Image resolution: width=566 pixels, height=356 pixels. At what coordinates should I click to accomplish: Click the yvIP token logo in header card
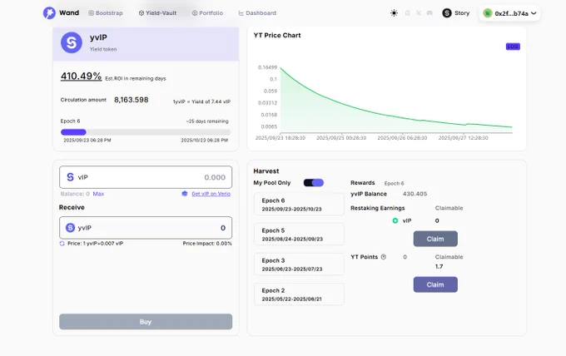pos(72,42)
